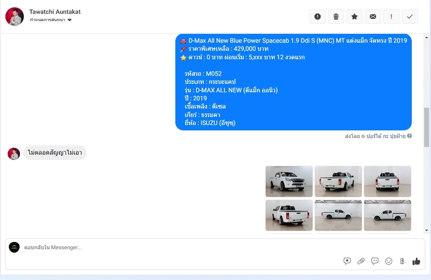
Task: Click the text ปี : 2019 line
Action: tap(196, 98)
